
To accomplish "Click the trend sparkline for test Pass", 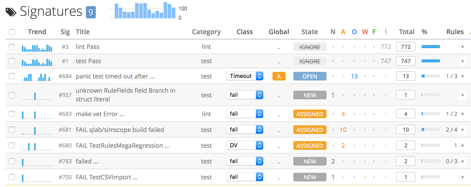I will 37,61.
